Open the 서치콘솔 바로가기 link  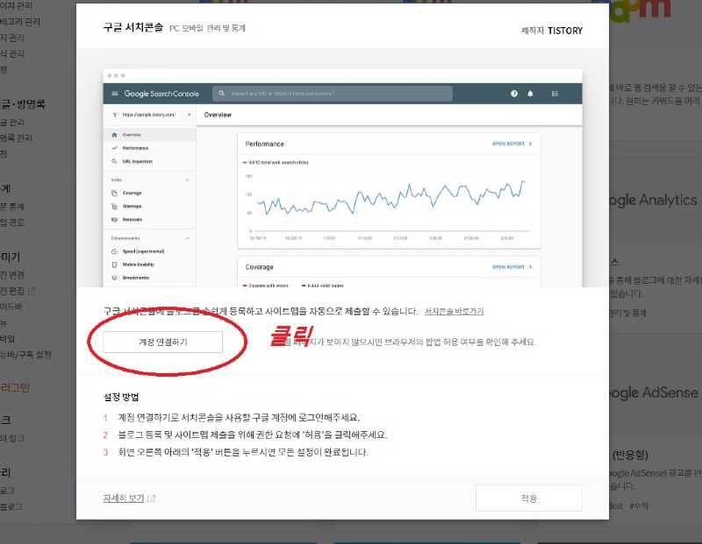point(454,311)
